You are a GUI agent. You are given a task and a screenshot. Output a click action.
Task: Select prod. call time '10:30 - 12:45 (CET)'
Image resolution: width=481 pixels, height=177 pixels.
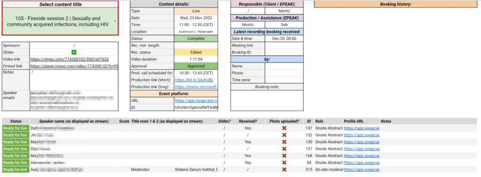[196, 73]
